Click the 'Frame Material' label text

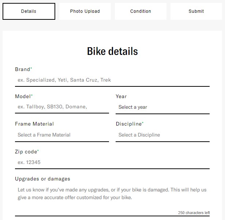tap(34, 124)
